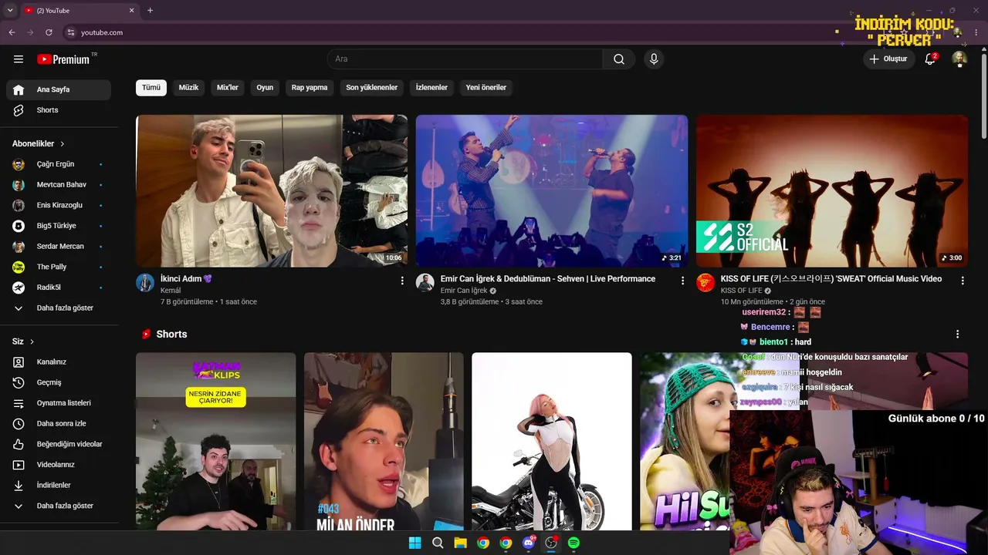Open Discord from the taskbar
The width and height of the screenshot is (988, 555).
(x=529, y=543)
